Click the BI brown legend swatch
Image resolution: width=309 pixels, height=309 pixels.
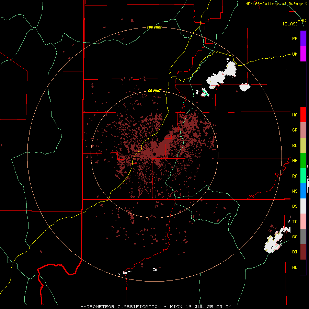pos(303,252)
